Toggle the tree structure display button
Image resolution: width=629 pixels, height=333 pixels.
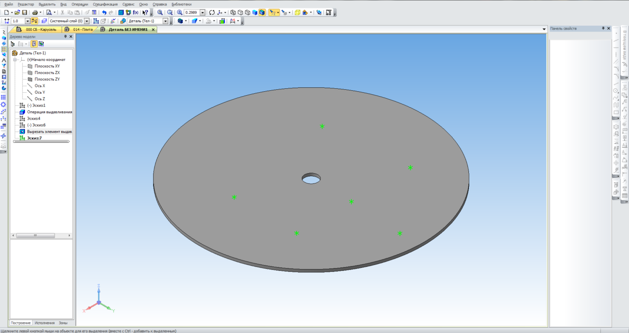click(x=13, y=44)
